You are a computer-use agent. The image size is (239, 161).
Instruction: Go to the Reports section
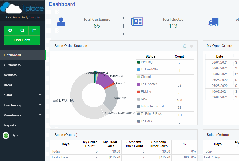[10, 125]
